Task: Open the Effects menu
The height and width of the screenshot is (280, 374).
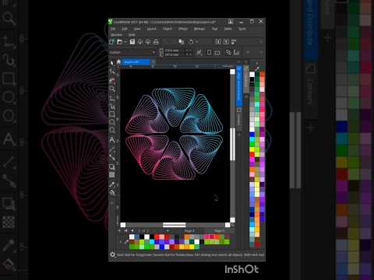Action: pyautogui.click(x=183, y=29)
